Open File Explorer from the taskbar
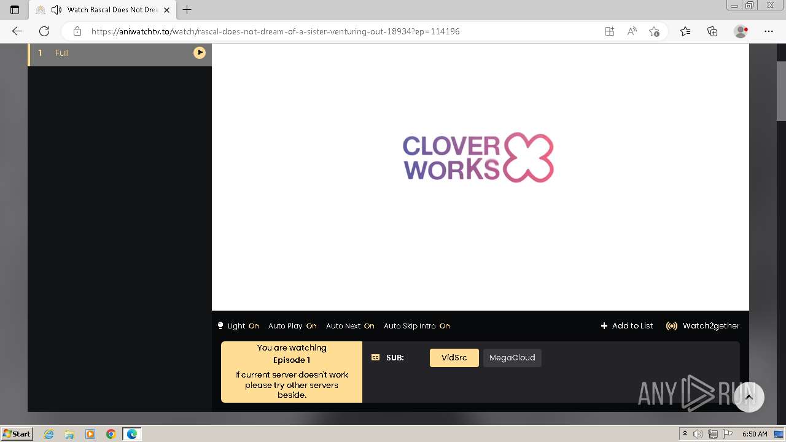 pos(69,434)
